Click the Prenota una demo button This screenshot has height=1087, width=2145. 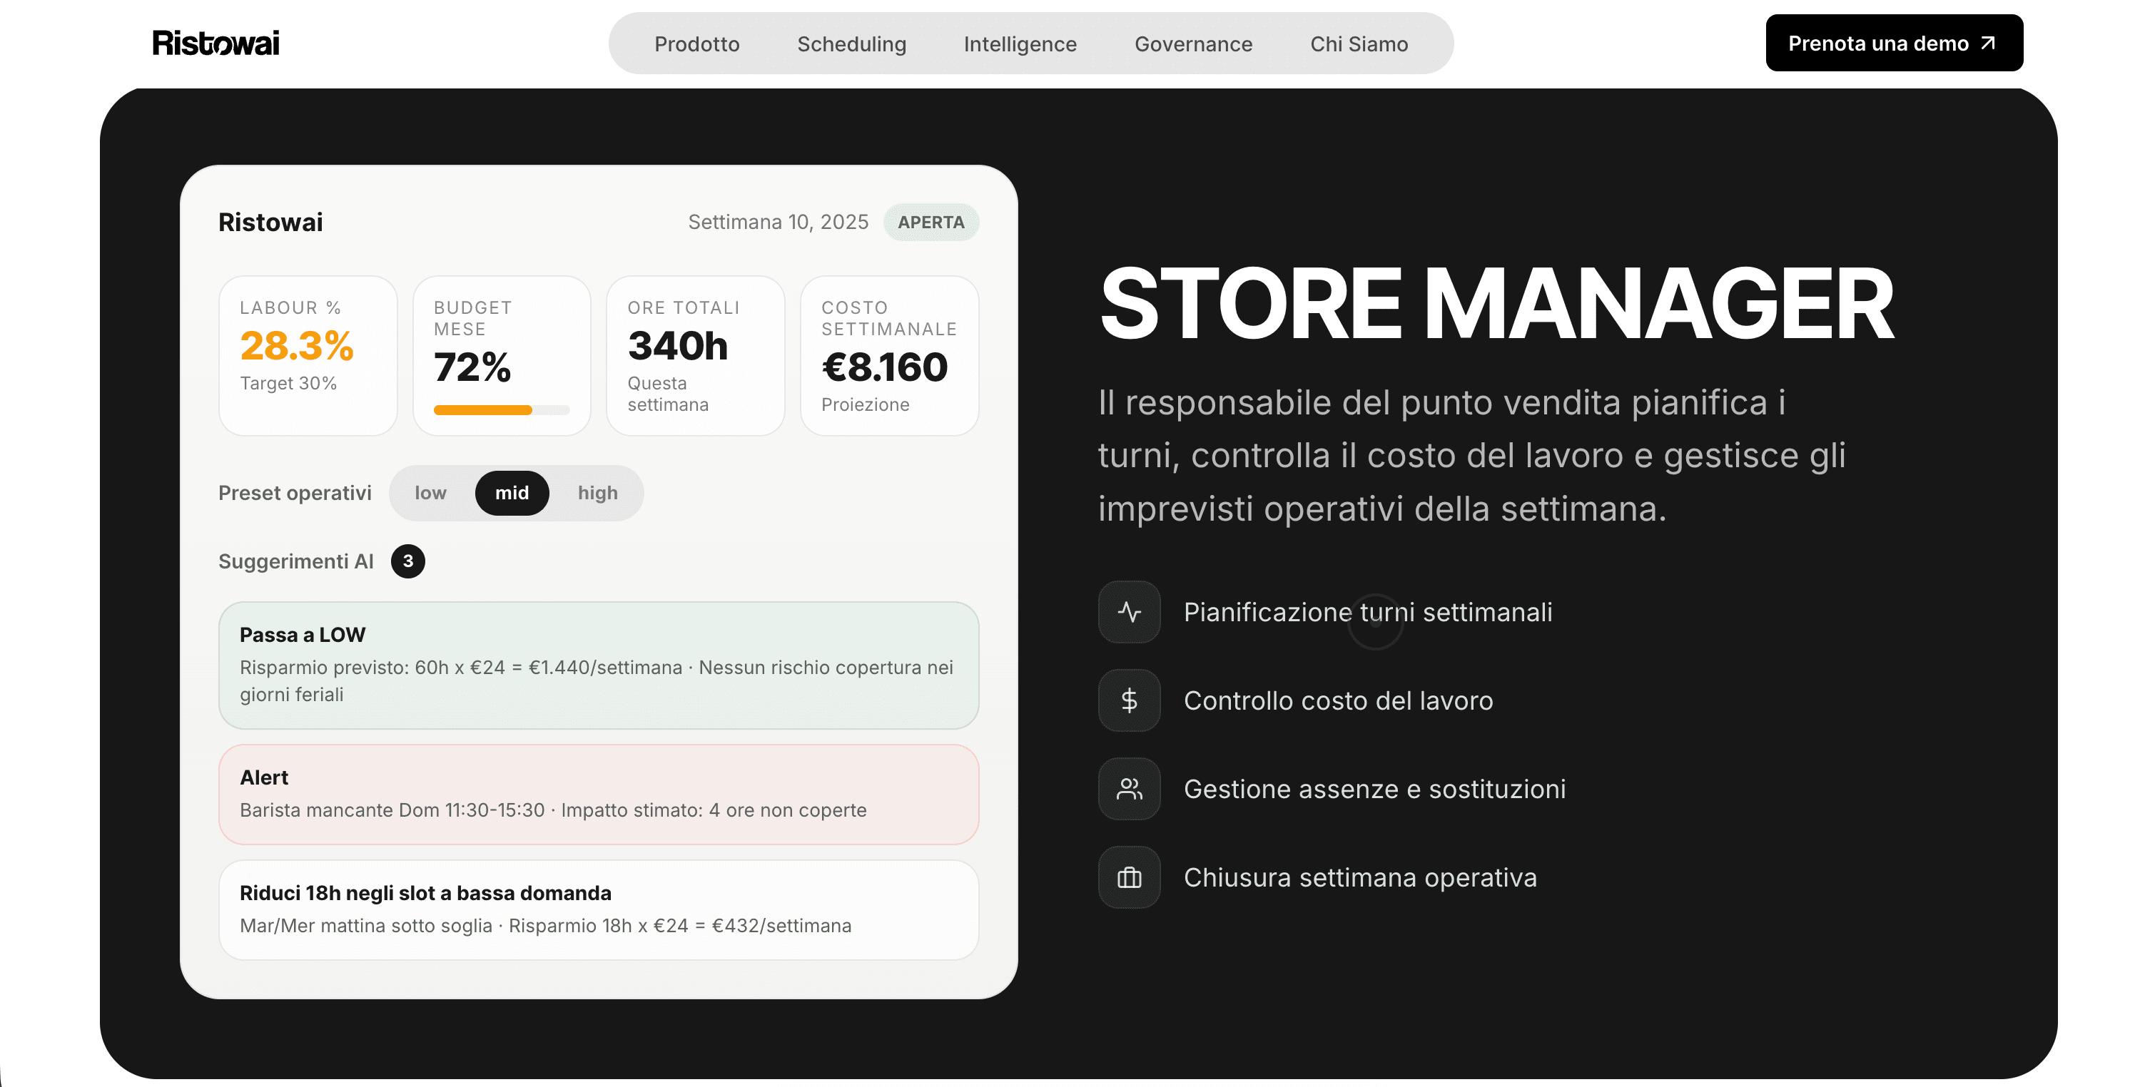point(1894,44)
